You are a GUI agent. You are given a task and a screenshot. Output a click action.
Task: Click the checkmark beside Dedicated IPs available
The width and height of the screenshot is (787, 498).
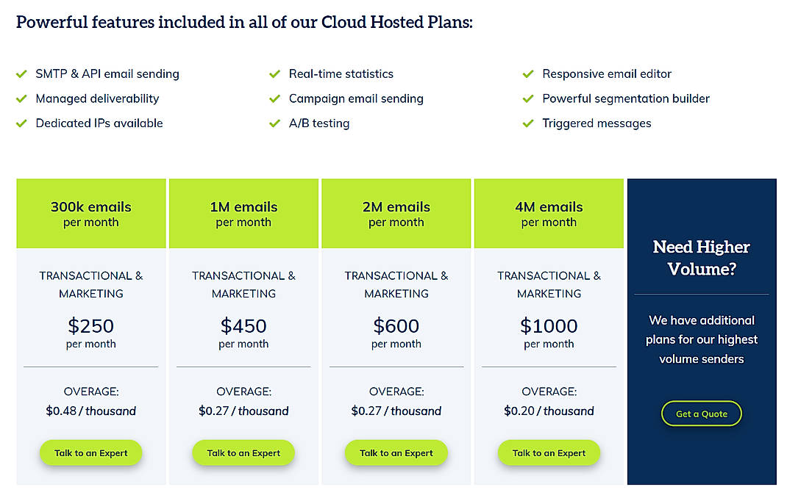21,123
